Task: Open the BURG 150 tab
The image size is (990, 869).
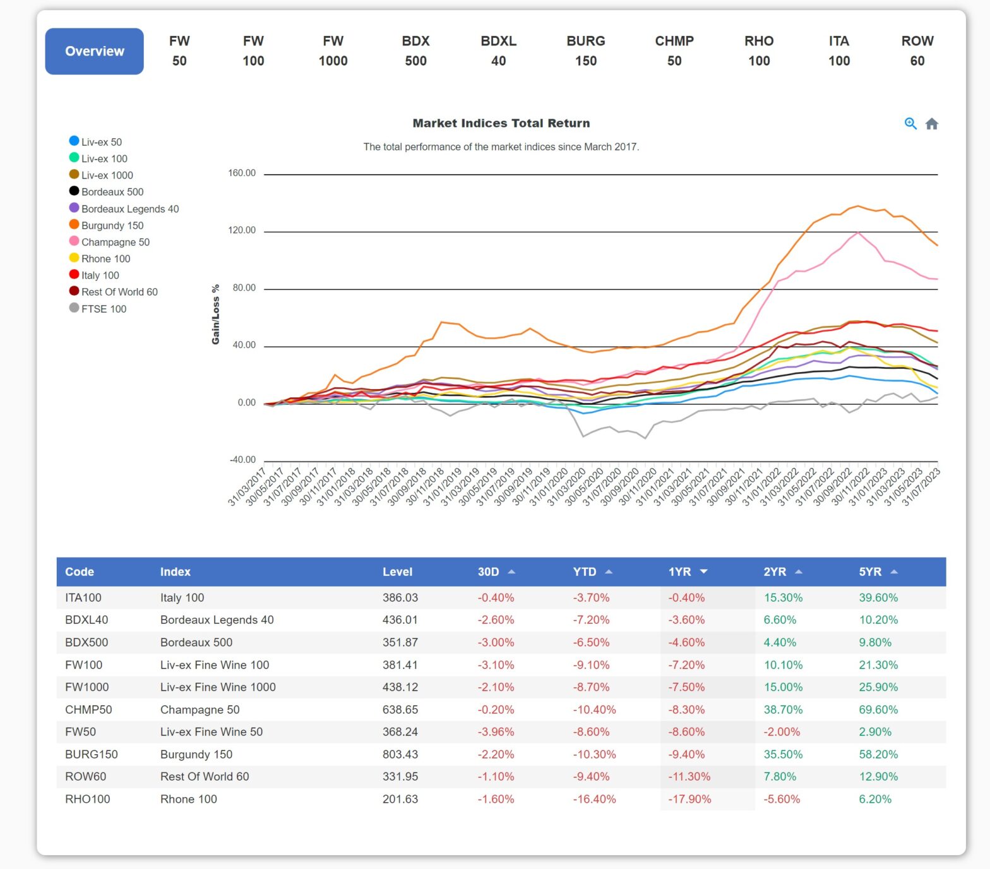Action: 585,51
